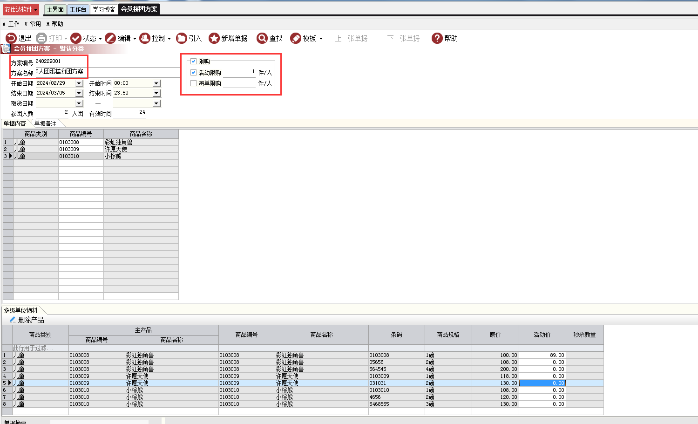Switch to the 单据内容 tab

tap(15, 123)
